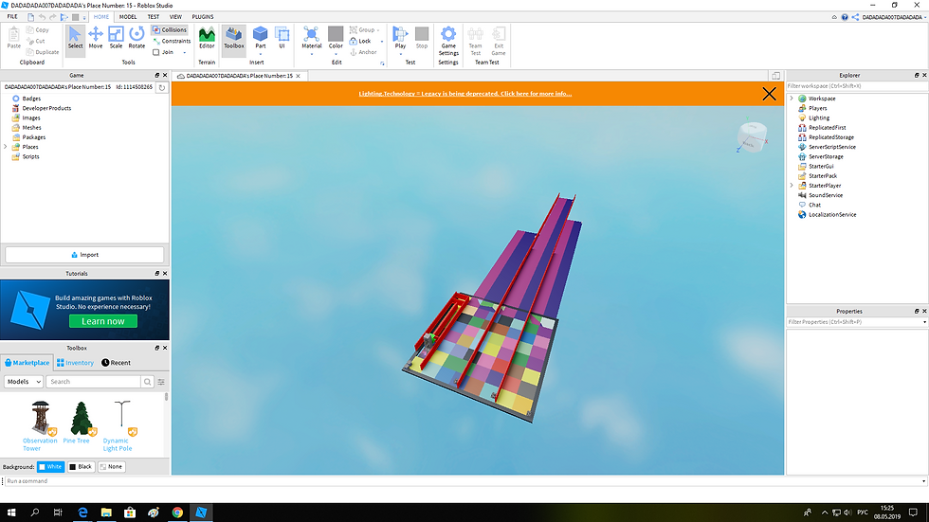Toggle the Toolbox panel button
929x522 pixels.
(234, 39)
